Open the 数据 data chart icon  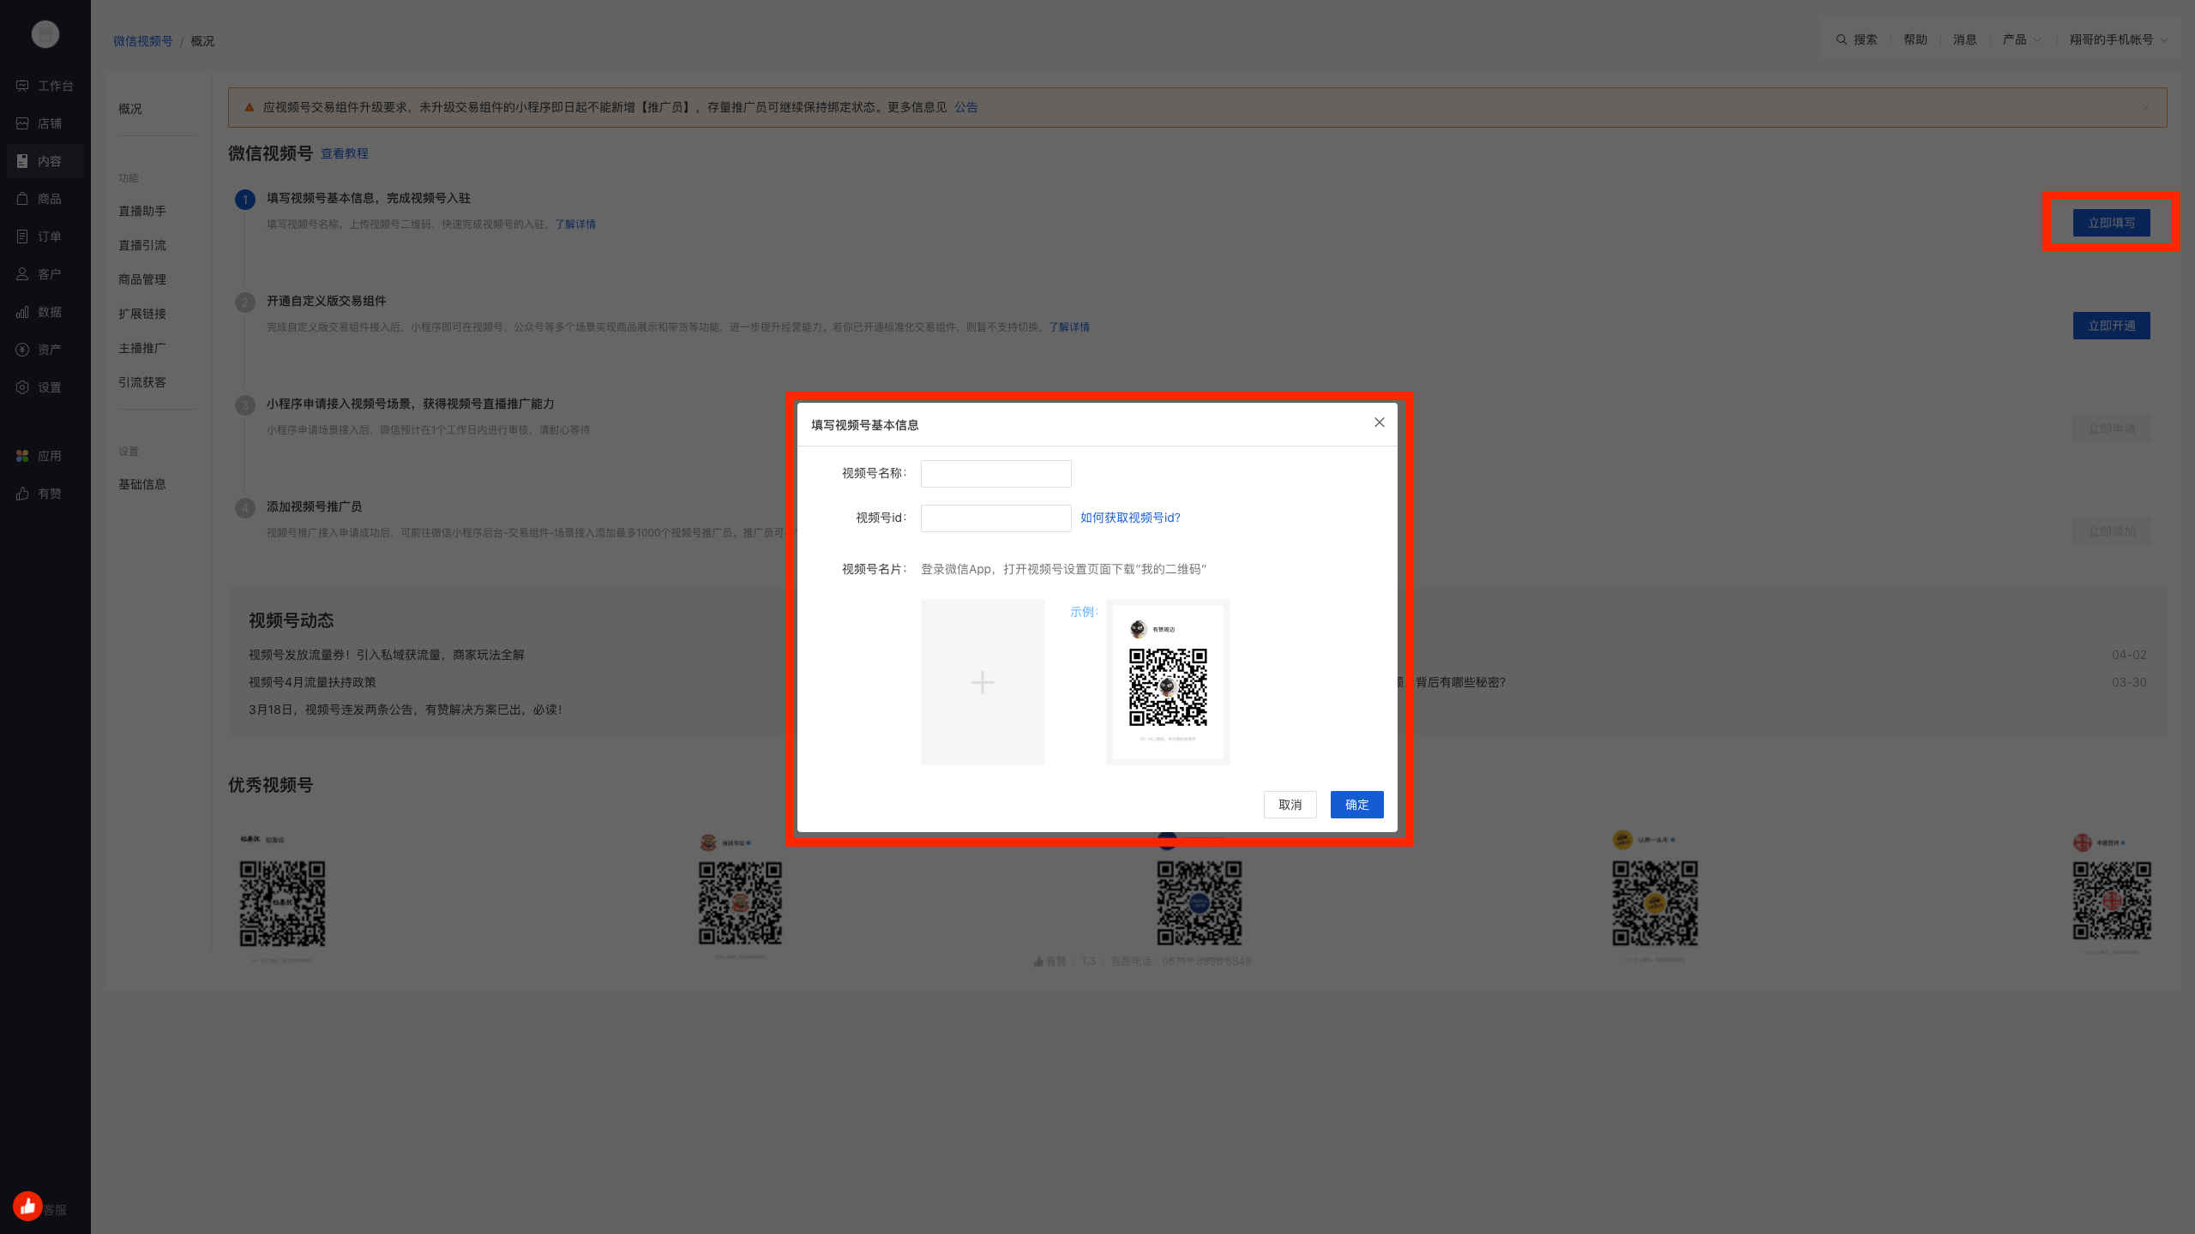22,312
